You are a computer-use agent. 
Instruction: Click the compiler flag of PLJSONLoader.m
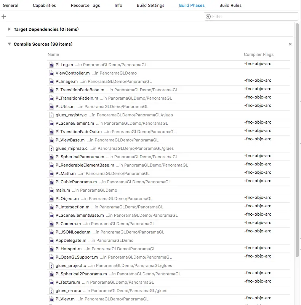coord(258,231)
